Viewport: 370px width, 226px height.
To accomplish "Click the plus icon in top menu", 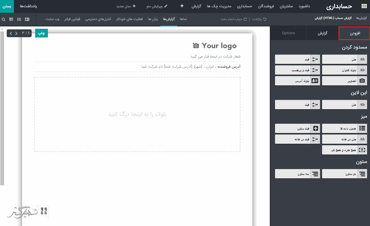I will 182,6.
